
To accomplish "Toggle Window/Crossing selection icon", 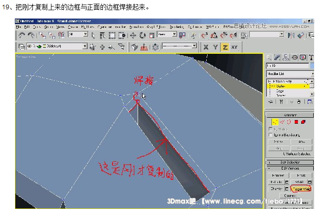I will click(x=122, y=36).
